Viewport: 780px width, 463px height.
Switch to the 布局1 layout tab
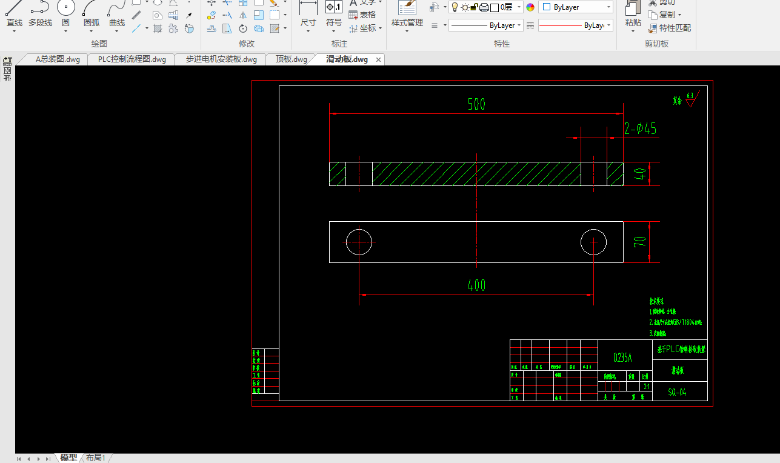96,458
